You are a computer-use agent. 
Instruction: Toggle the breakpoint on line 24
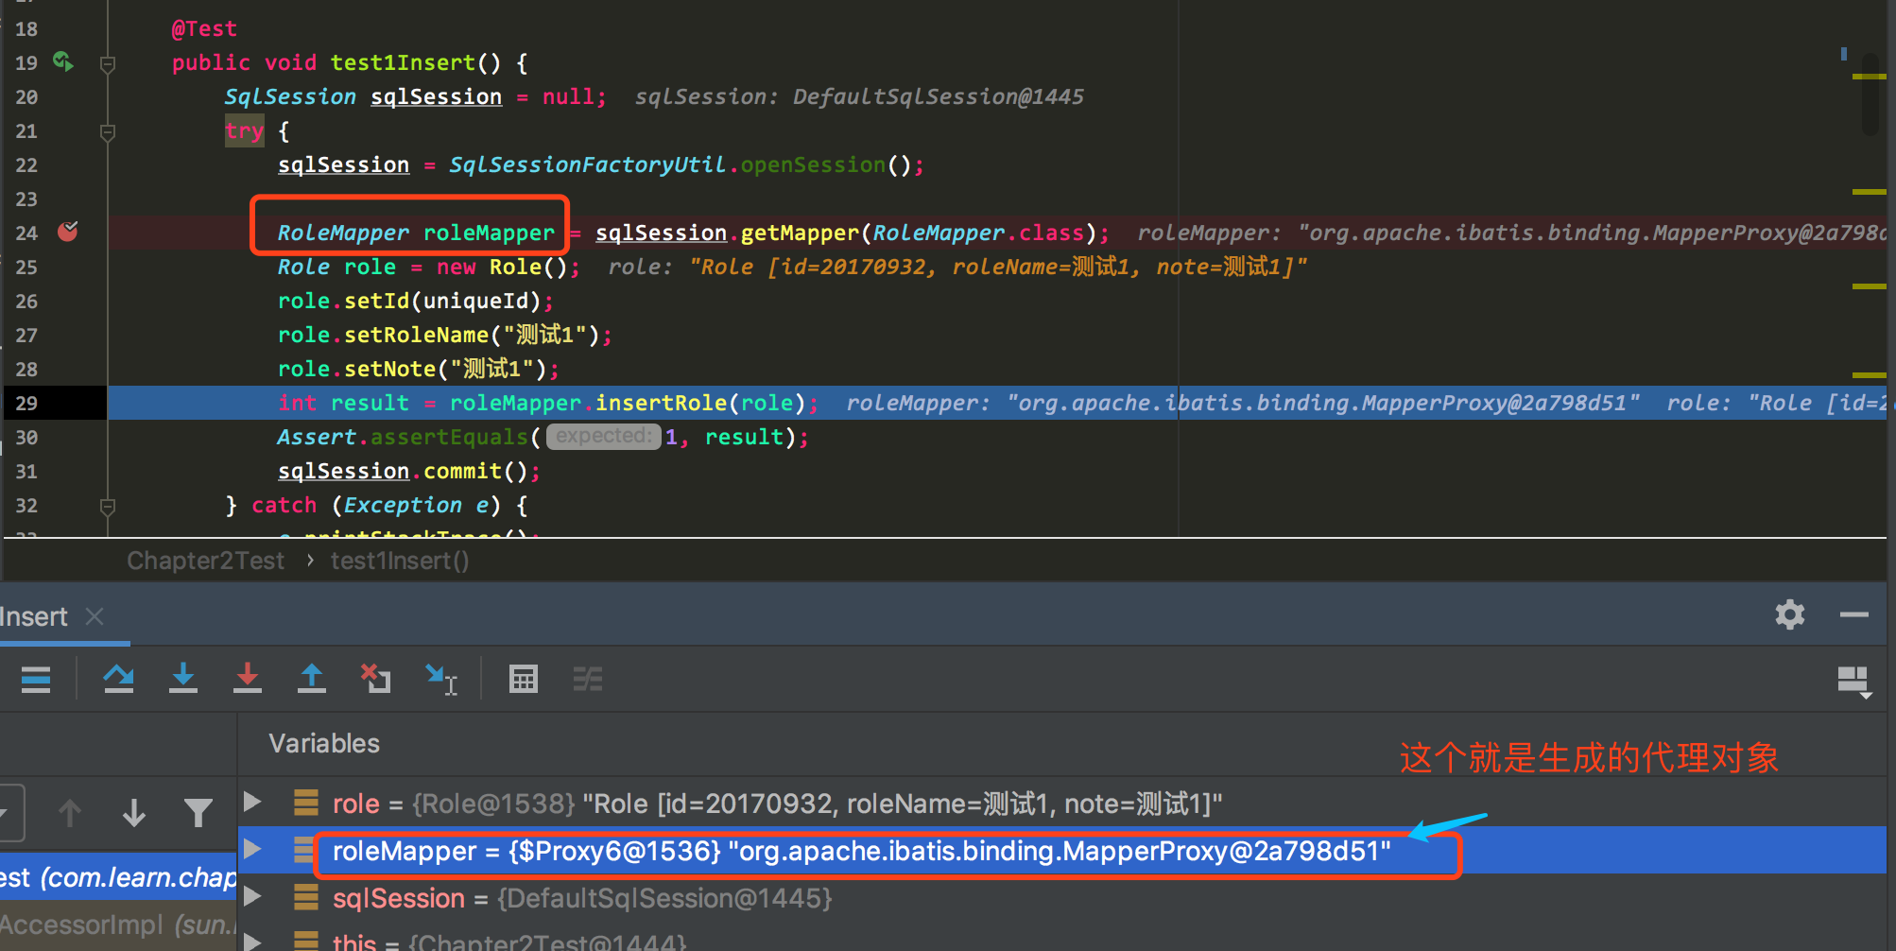[68, 232]
